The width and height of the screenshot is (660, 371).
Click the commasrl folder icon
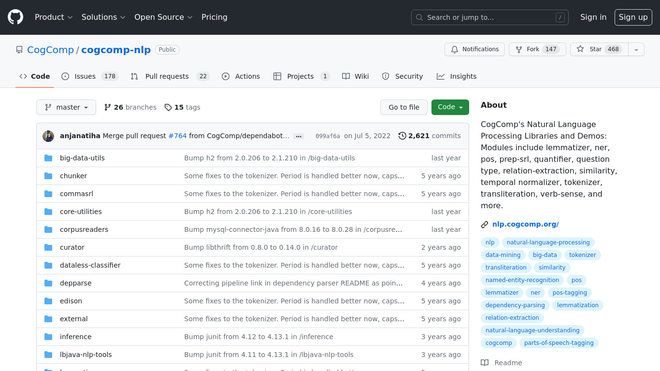(x=48, y=194)
